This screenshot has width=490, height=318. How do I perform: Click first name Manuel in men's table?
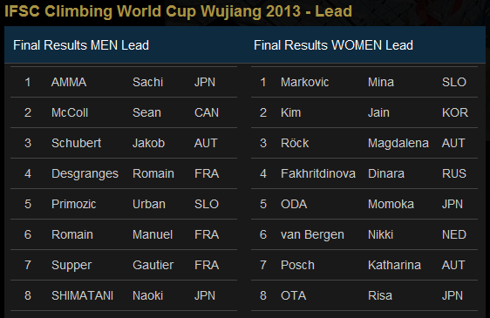tap(153, 234)
